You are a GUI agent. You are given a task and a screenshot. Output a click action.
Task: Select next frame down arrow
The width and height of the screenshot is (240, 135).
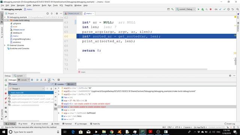point(51,88)
